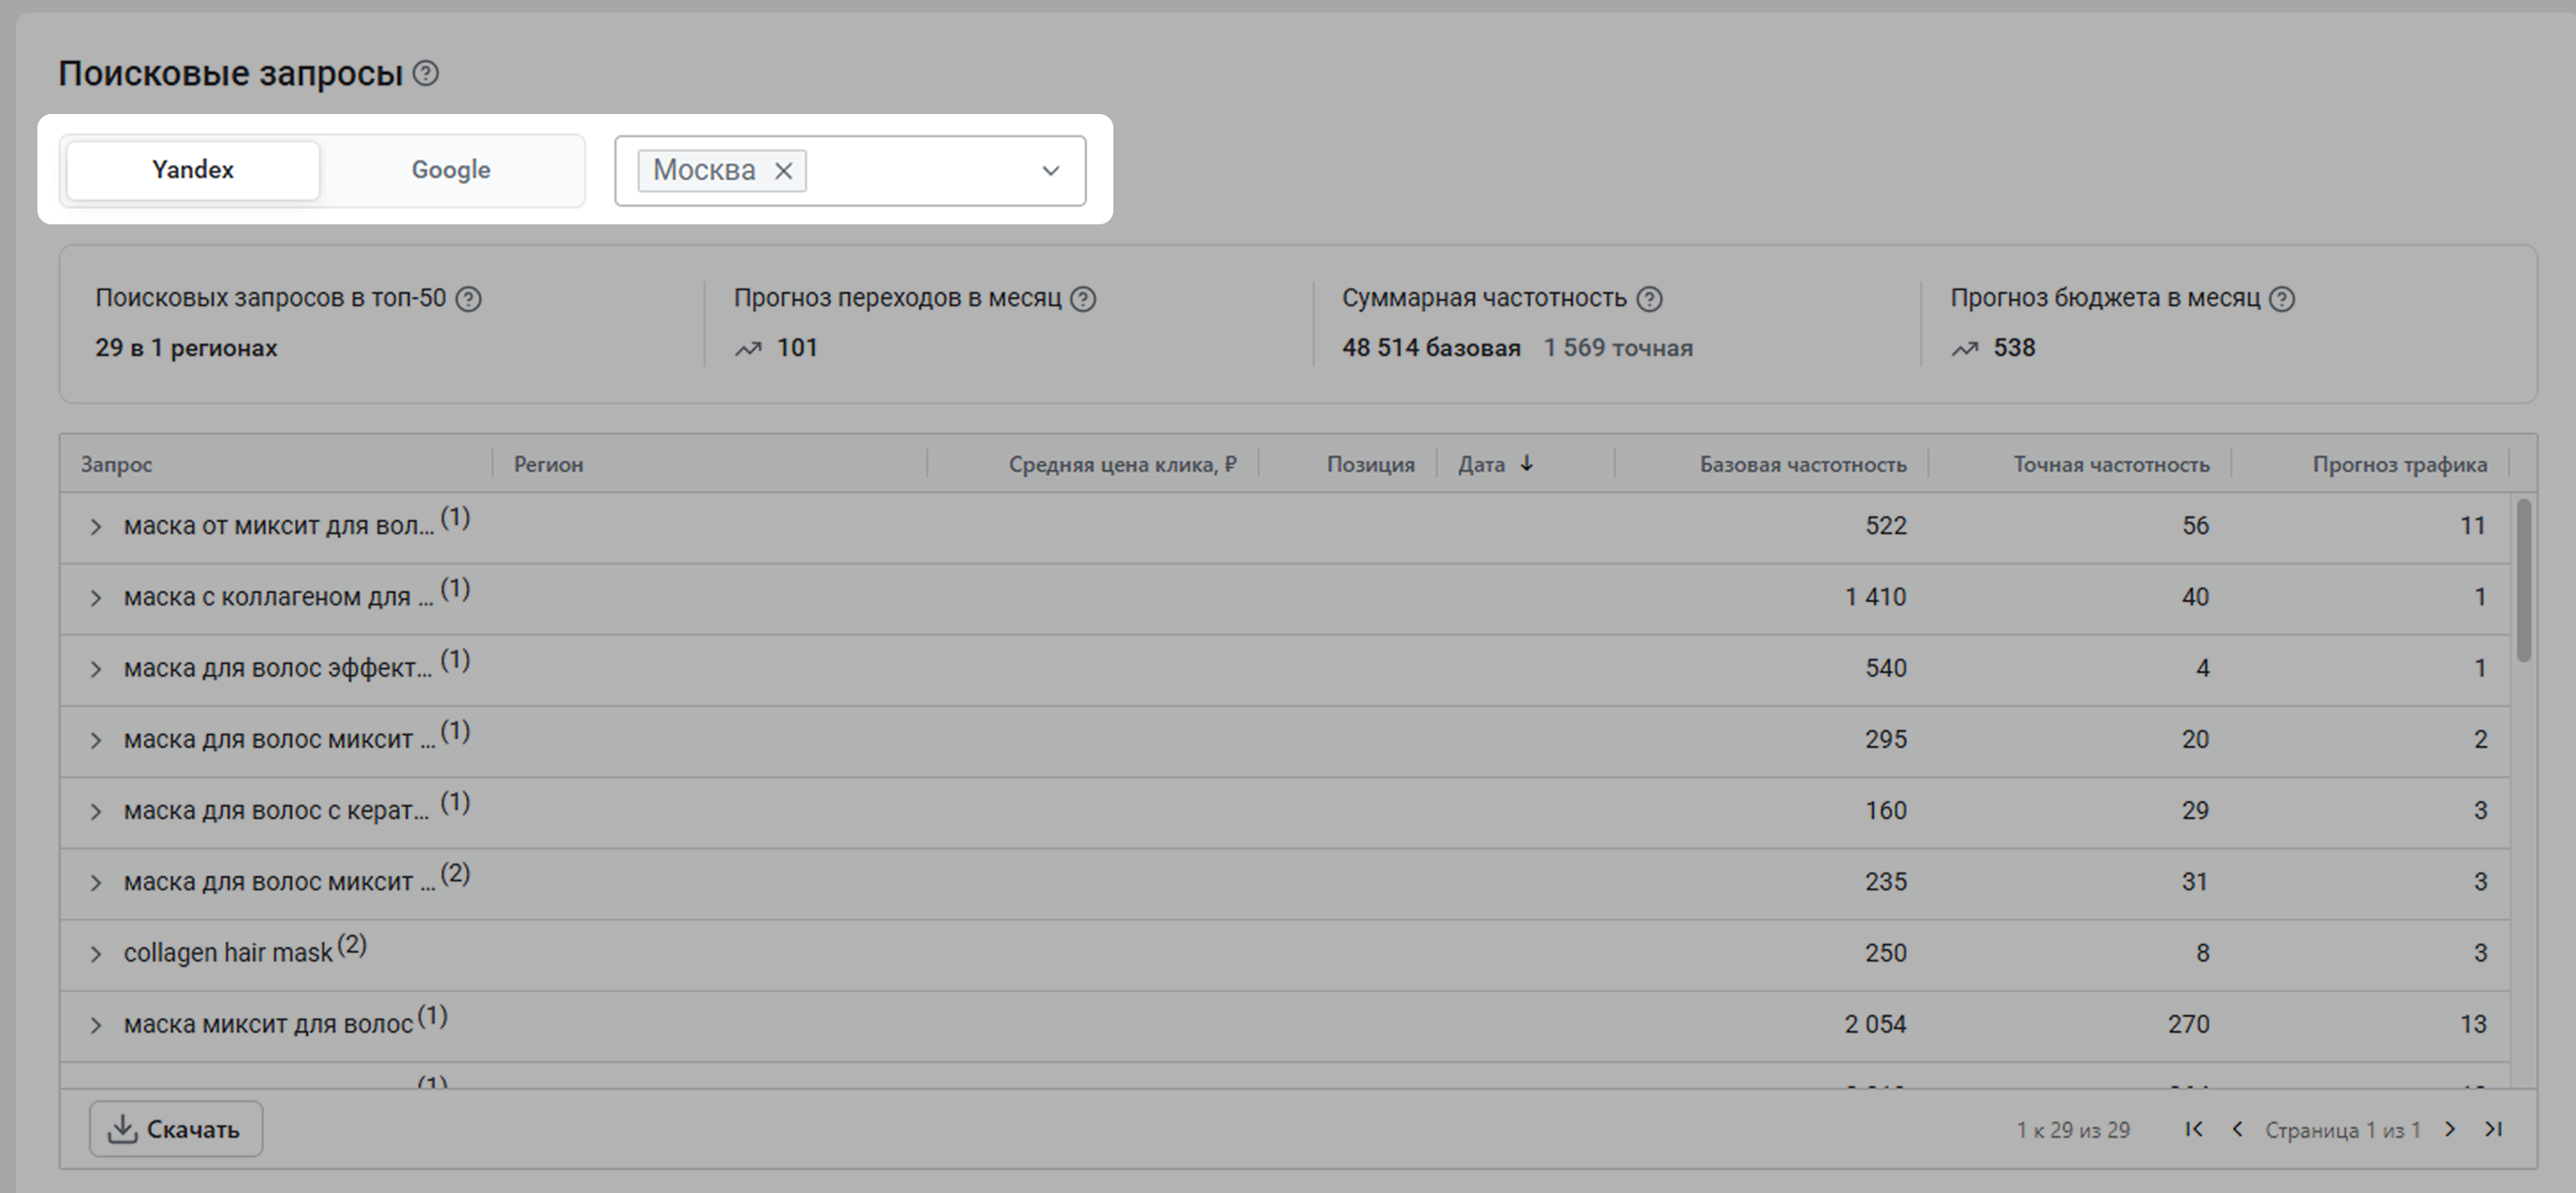Click the Скачать download button
The image size is (2576, 1193).
(x=176, y=1129)
